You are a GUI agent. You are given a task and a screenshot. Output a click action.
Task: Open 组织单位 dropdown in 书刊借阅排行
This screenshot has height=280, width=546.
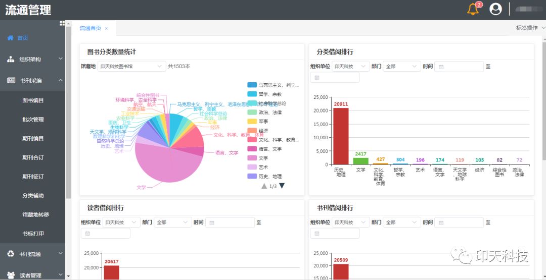(351, 222)
